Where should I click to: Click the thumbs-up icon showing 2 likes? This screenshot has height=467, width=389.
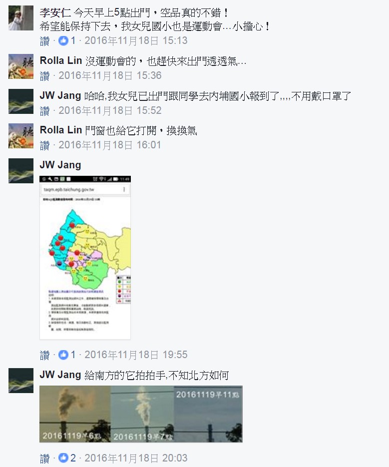pyautogui.click(x=63, y=458)
